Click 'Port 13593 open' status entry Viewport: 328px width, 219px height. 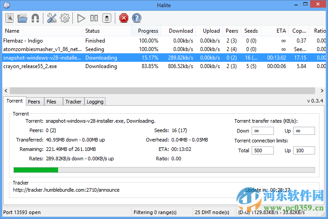pos(22,212)
